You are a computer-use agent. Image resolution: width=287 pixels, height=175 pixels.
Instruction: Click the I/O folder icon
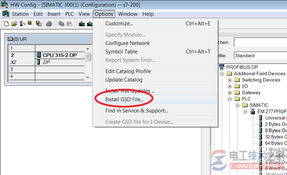tap(237, 86)
